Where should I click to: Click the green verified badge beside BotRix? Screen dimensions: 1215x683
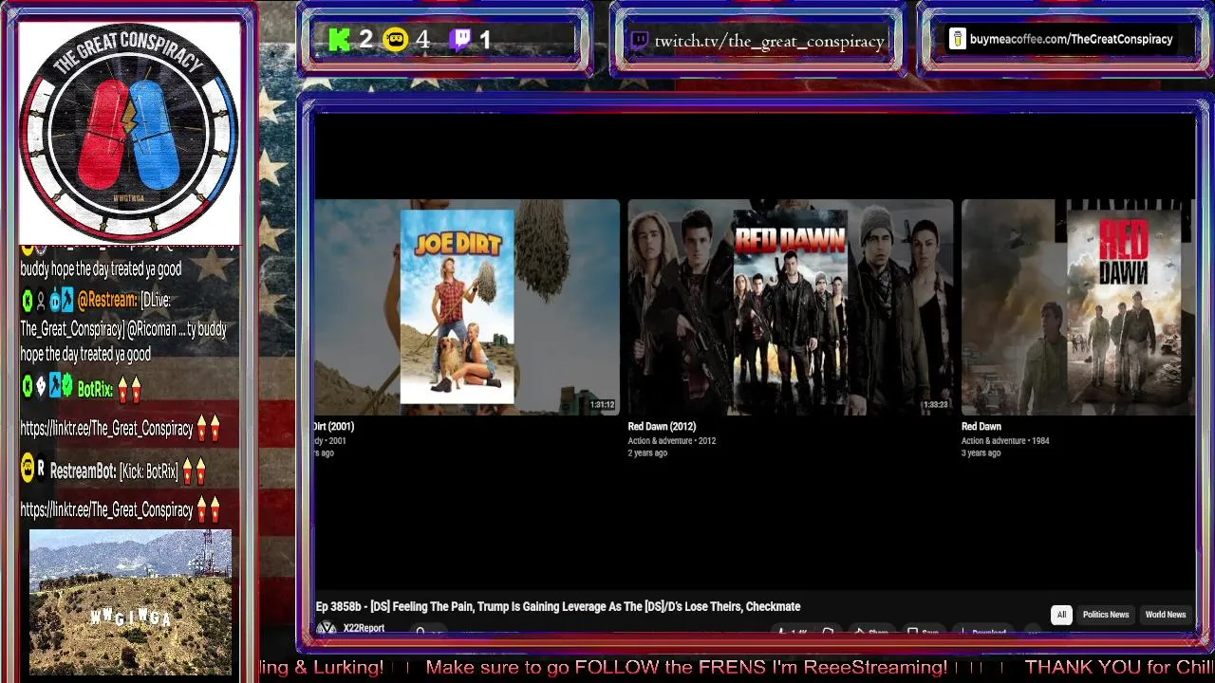tap(67, 385)
